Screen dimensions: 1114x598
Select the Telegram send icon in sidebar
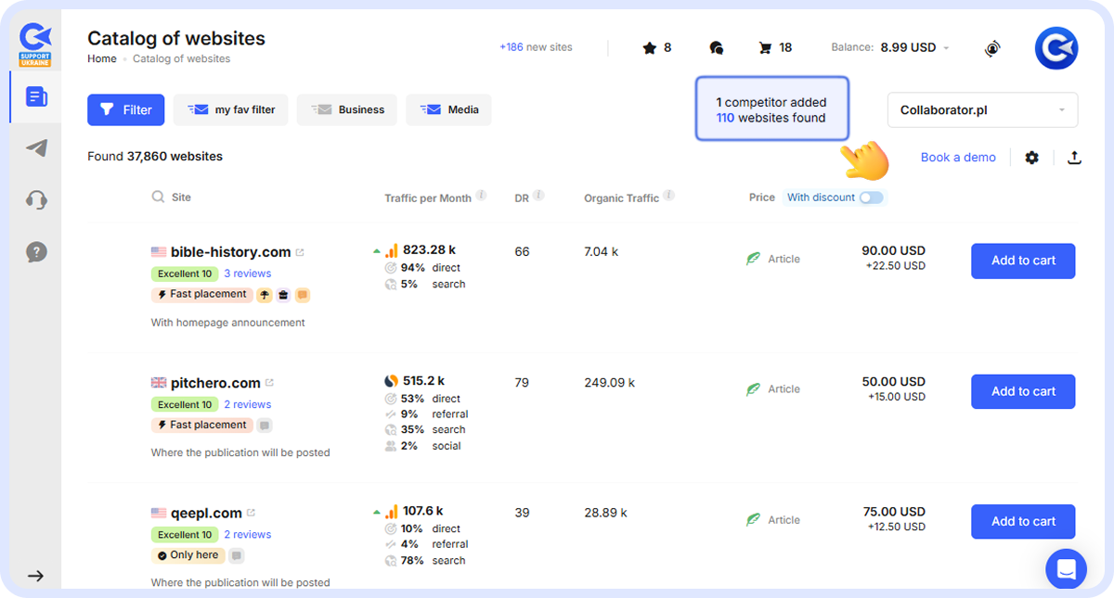tap(34, 148)
